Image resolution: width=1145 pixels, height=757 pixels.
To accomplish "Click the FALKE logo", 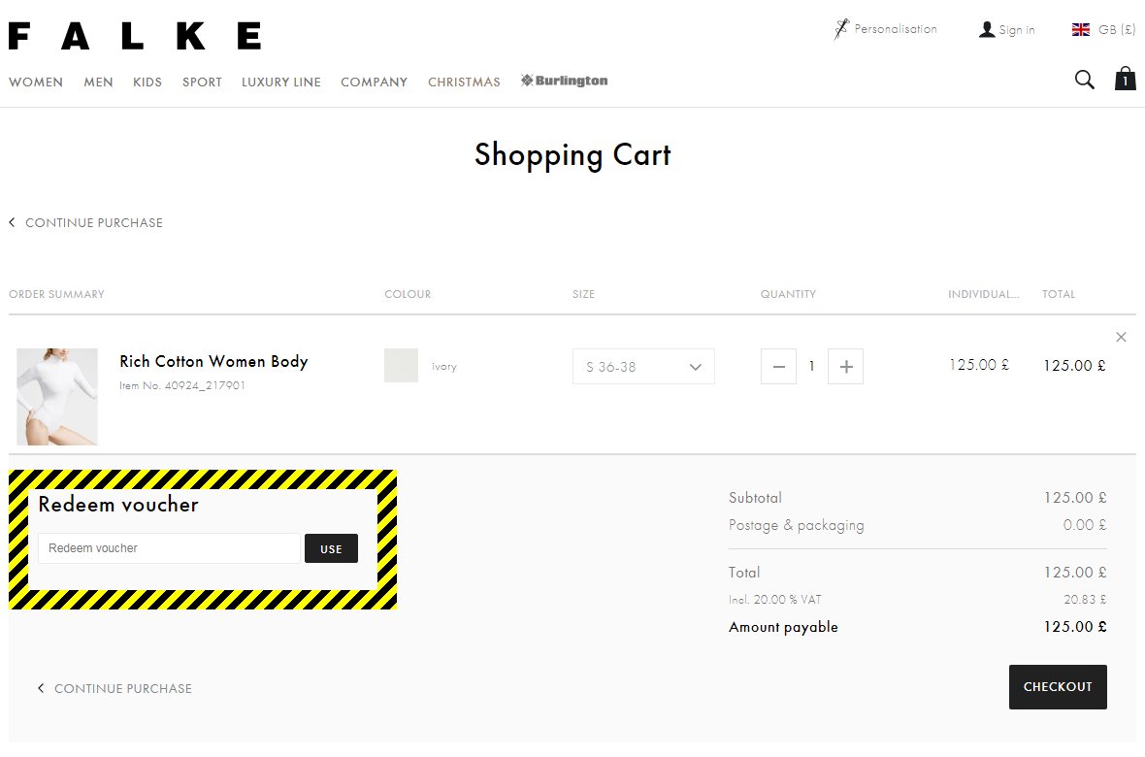I will 135,36.
